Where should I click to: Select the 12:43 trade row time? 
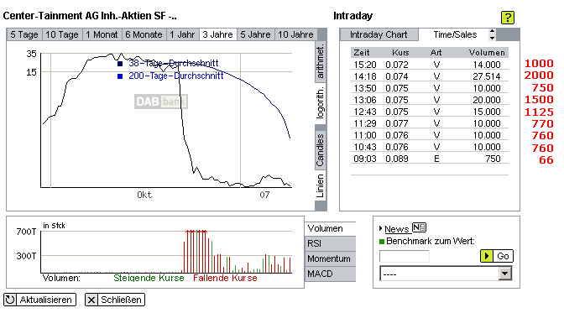365,112
